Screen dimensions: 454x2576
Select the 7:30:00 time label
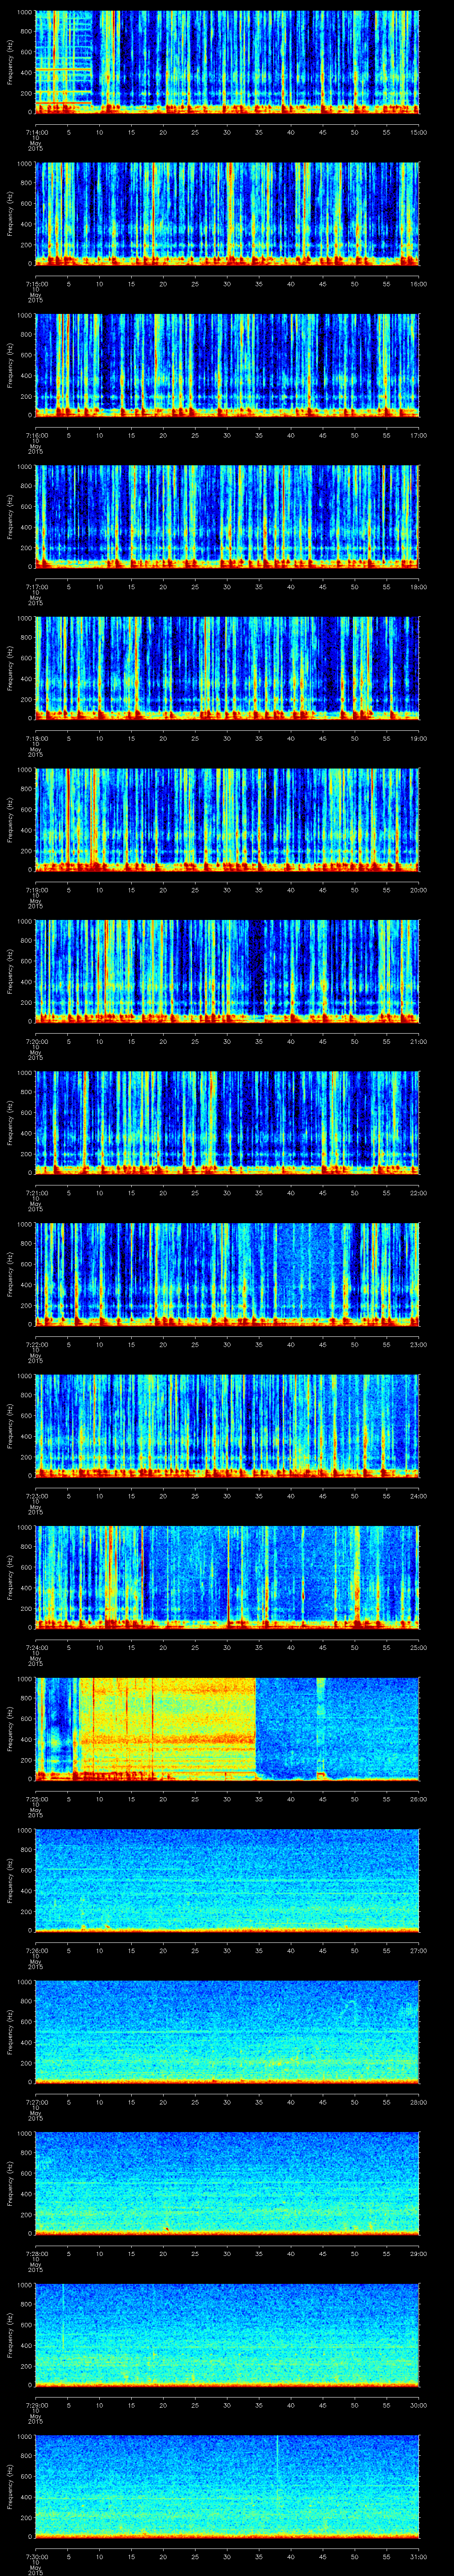click(x=36, y=2556)
